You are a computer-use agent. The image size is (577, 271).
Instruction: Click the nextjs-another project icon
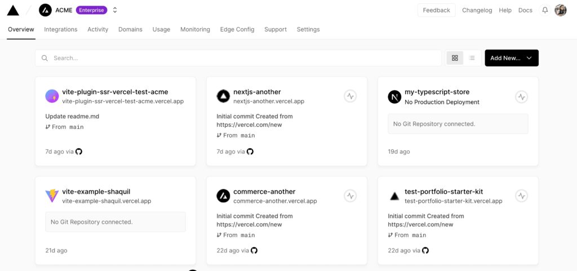tap(223, 96)
